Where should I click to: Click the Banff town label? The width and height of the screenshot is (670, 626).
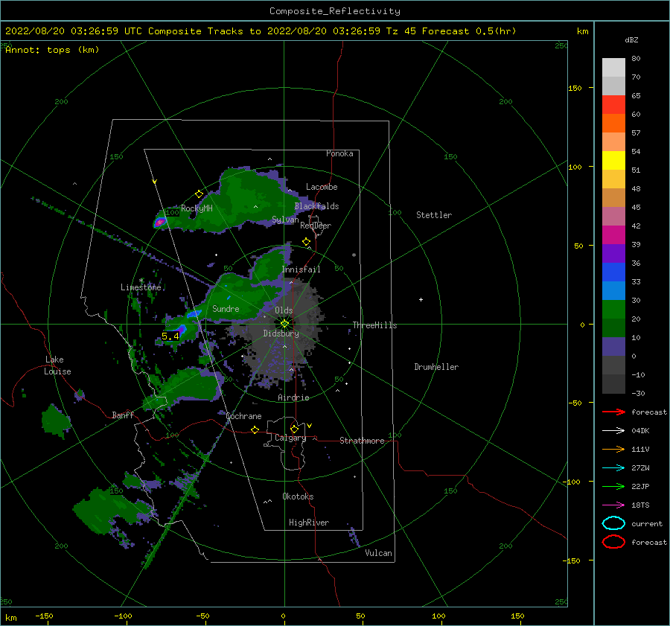tap(123, 415)
